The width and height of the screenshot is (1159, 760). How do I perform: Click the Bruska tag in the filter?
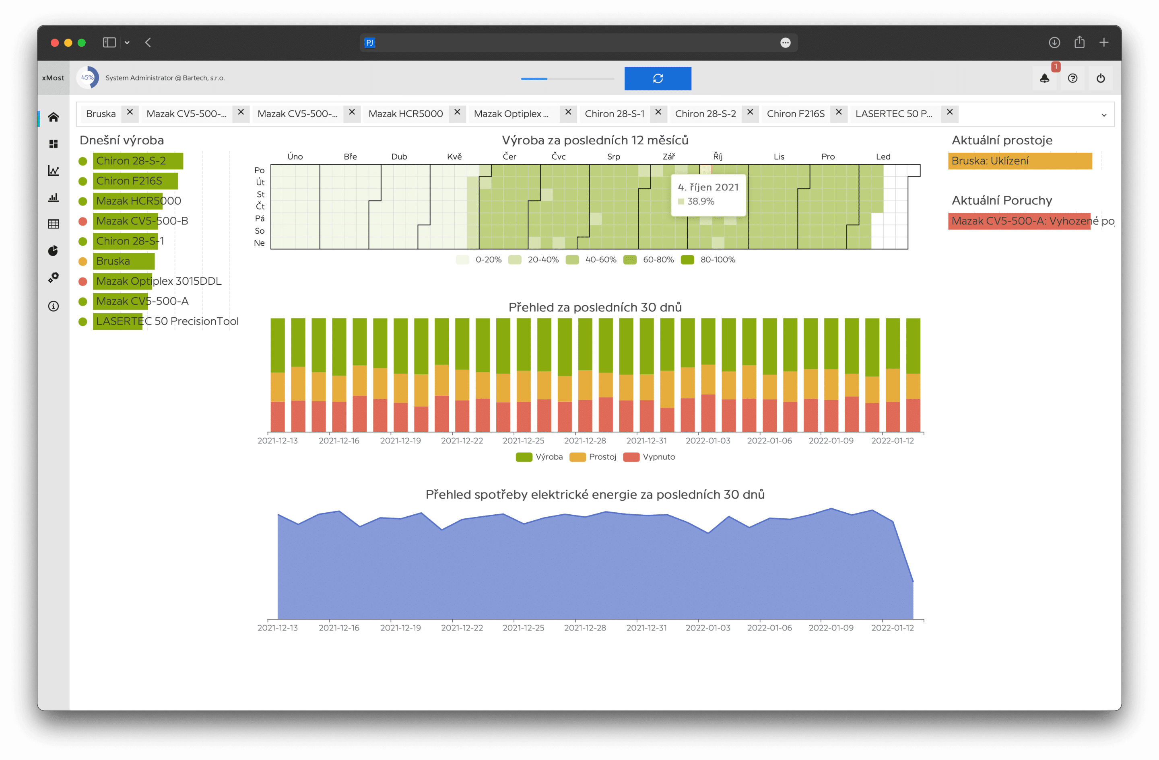[x=101, y=114]
